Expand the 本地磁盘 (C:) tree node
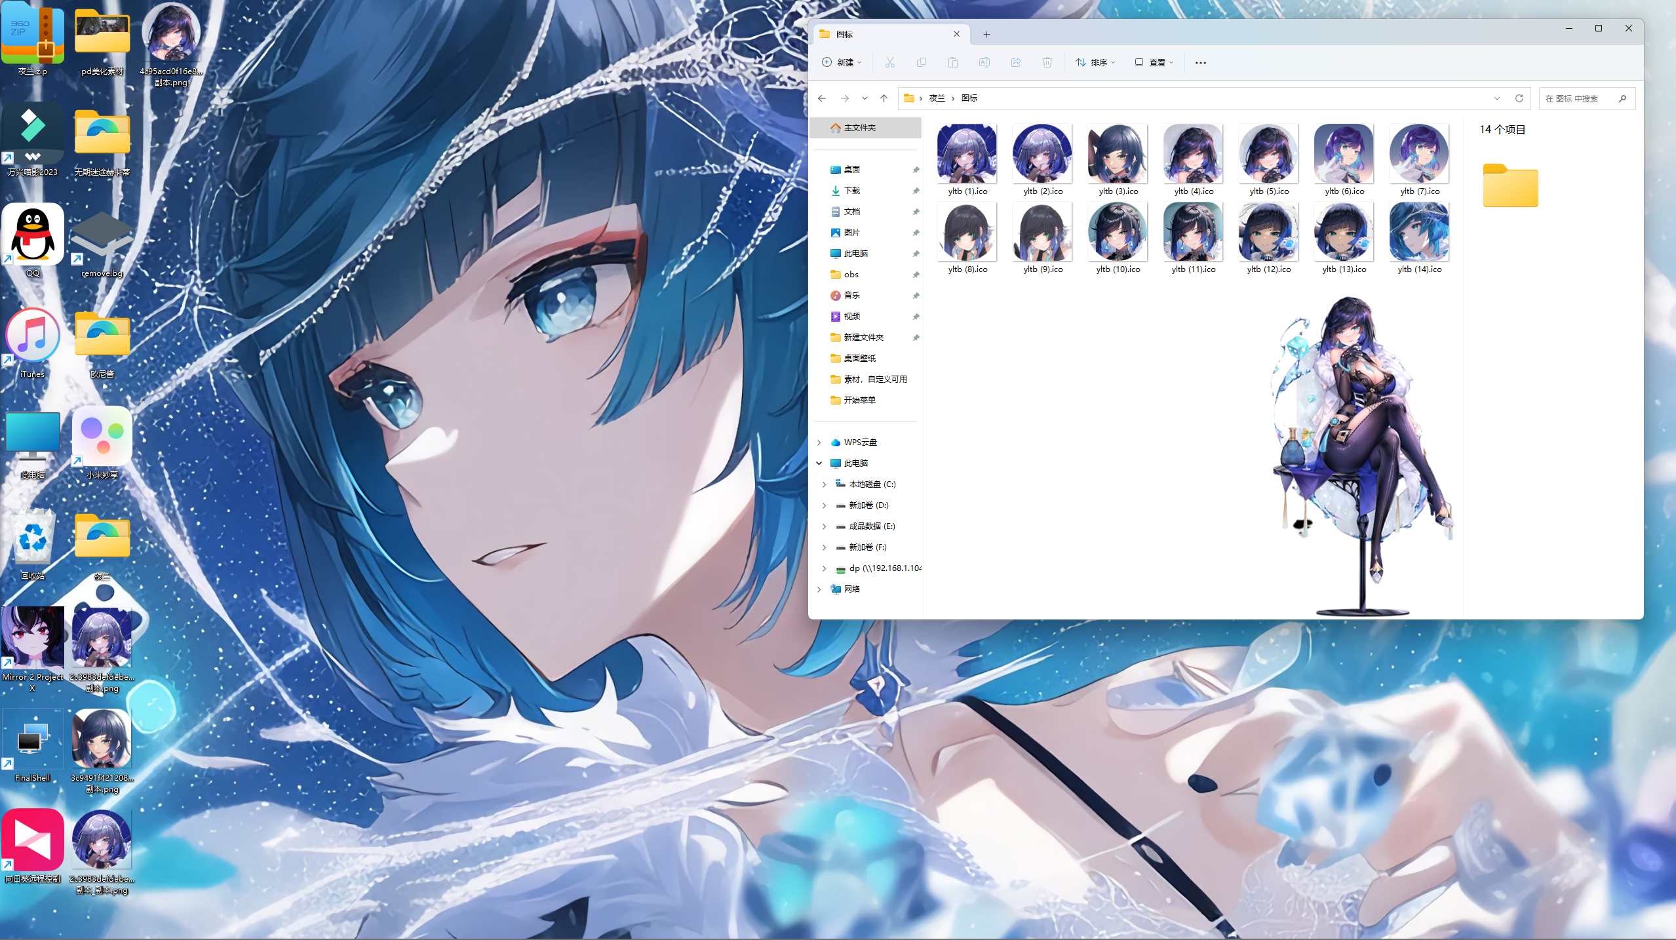The image size is (1676, 940). point(824,484)
